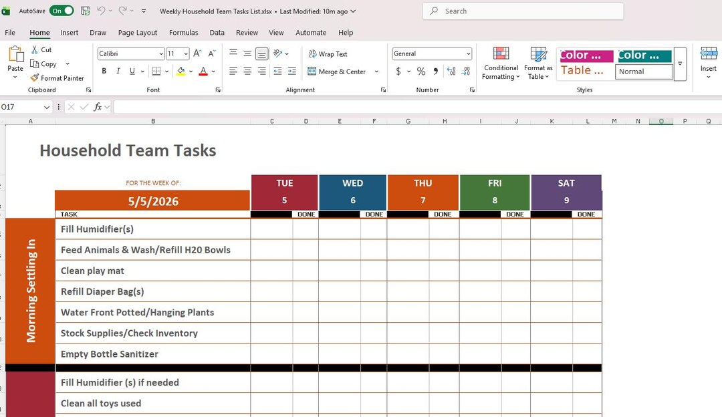The image size is (722, 417).
Task: Apply the pink Color cell style
Action: [x=586, y=55]
